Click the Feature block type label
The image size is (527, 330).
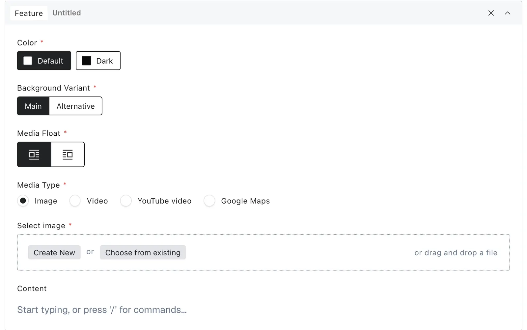[29, 13]
